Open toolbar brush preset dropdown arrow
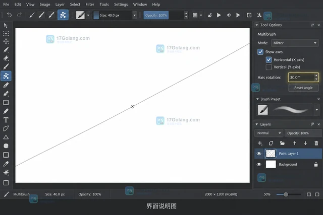Screen dimensions: 323x215 [88, 15]
